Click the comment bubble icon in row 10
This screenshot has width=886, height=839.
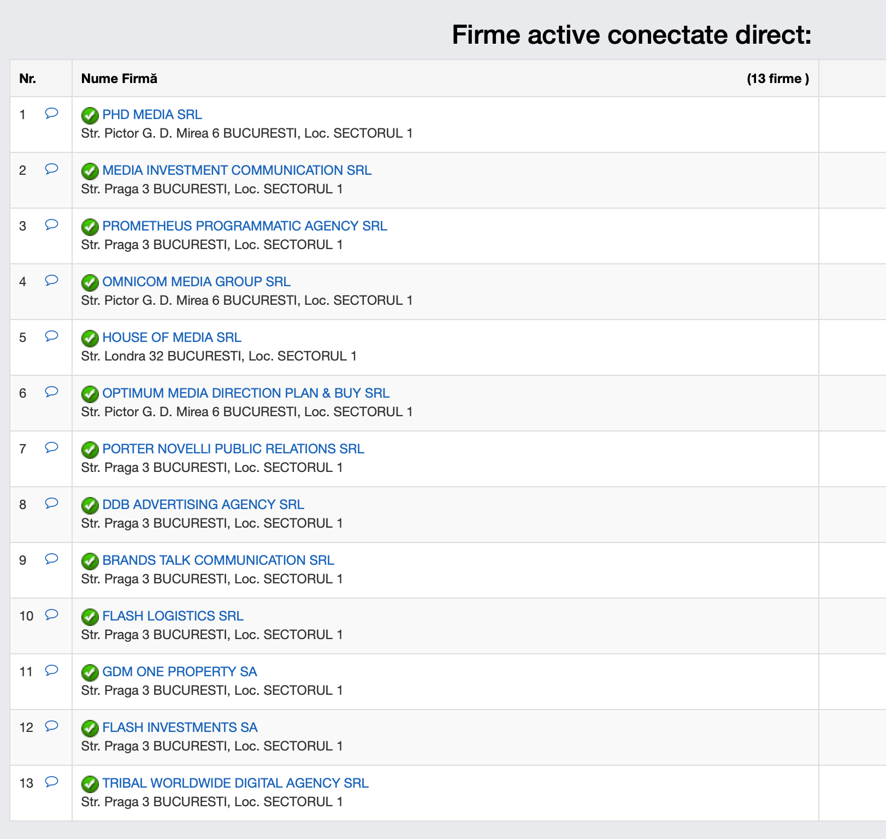point(51,615)
